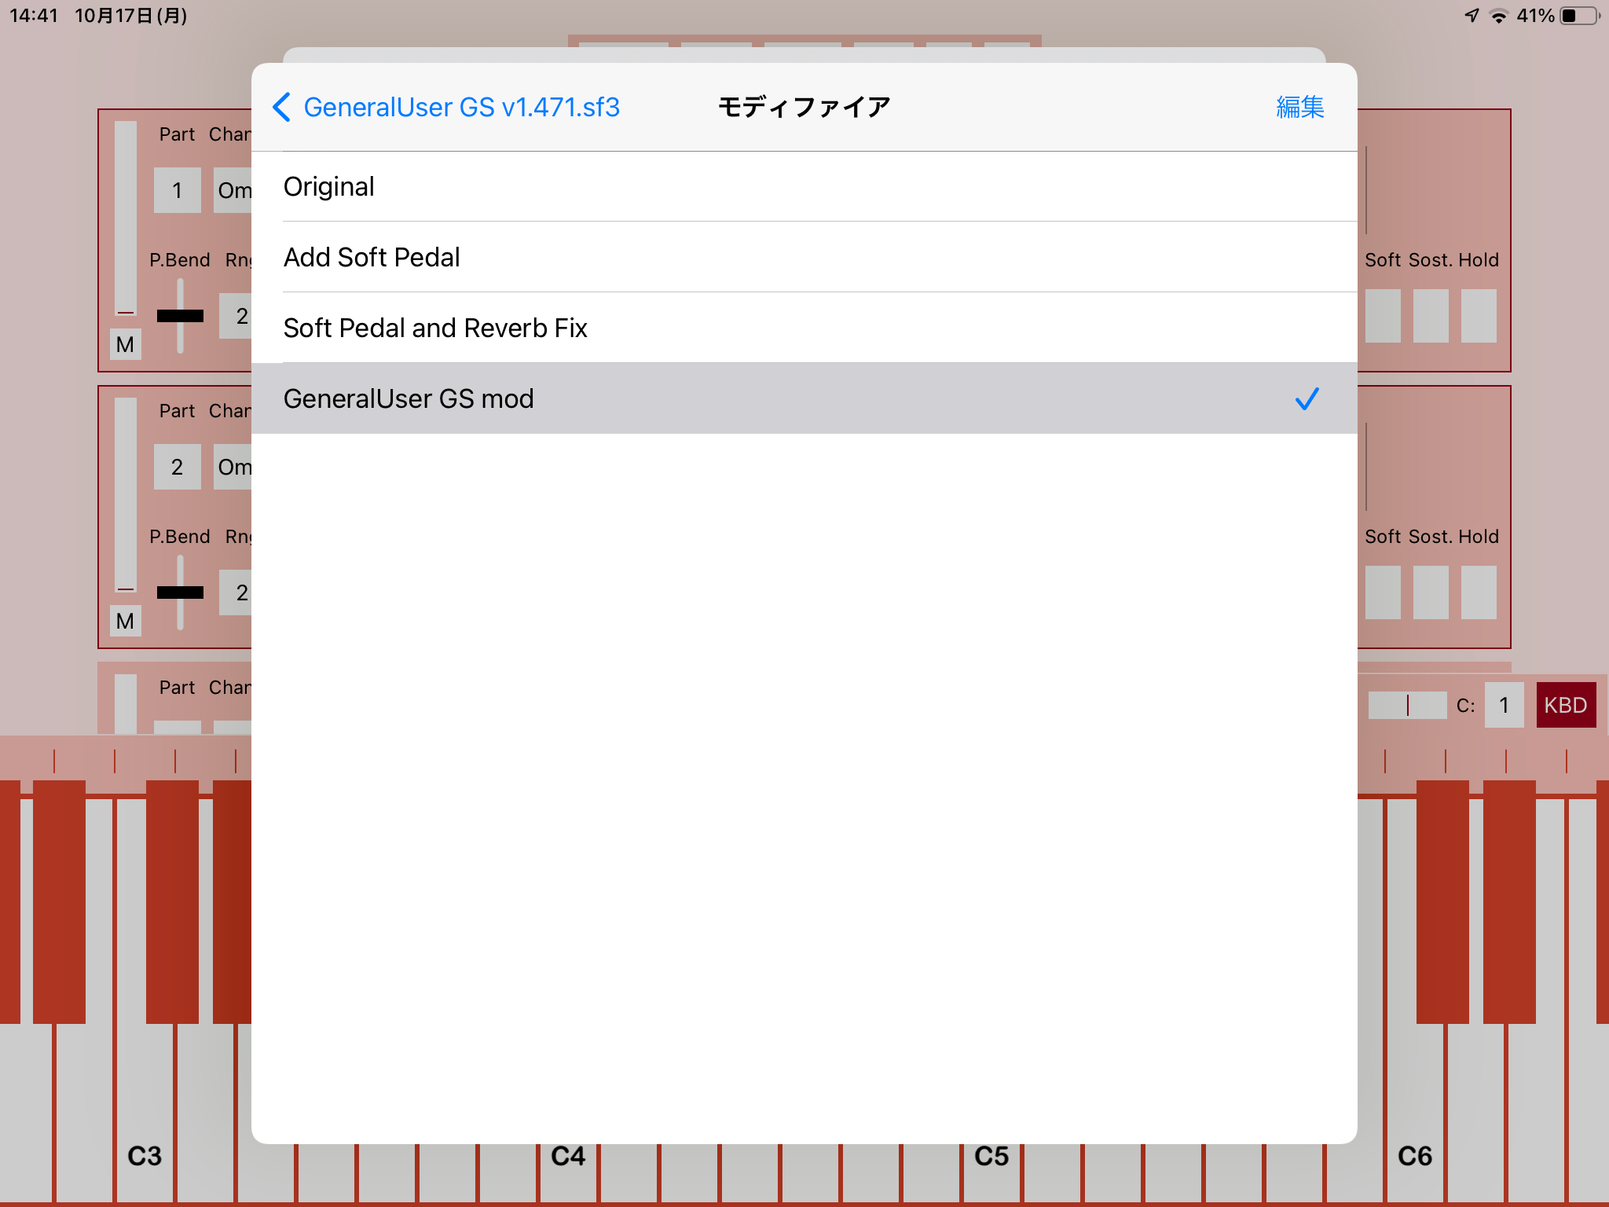The height and width of the screenshot is (1207, 1609).
Task: Tap the back chevron arrow
Action: point(281,107)
